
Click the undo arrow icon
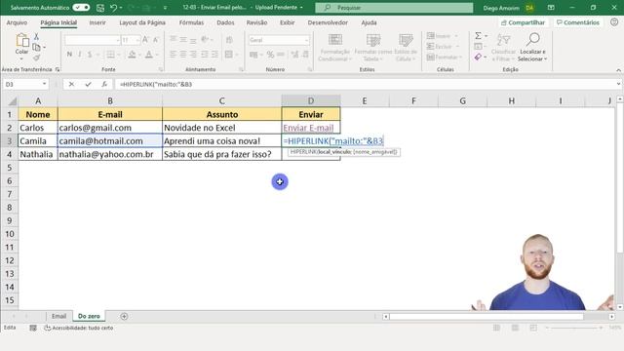tap(114, 8)
